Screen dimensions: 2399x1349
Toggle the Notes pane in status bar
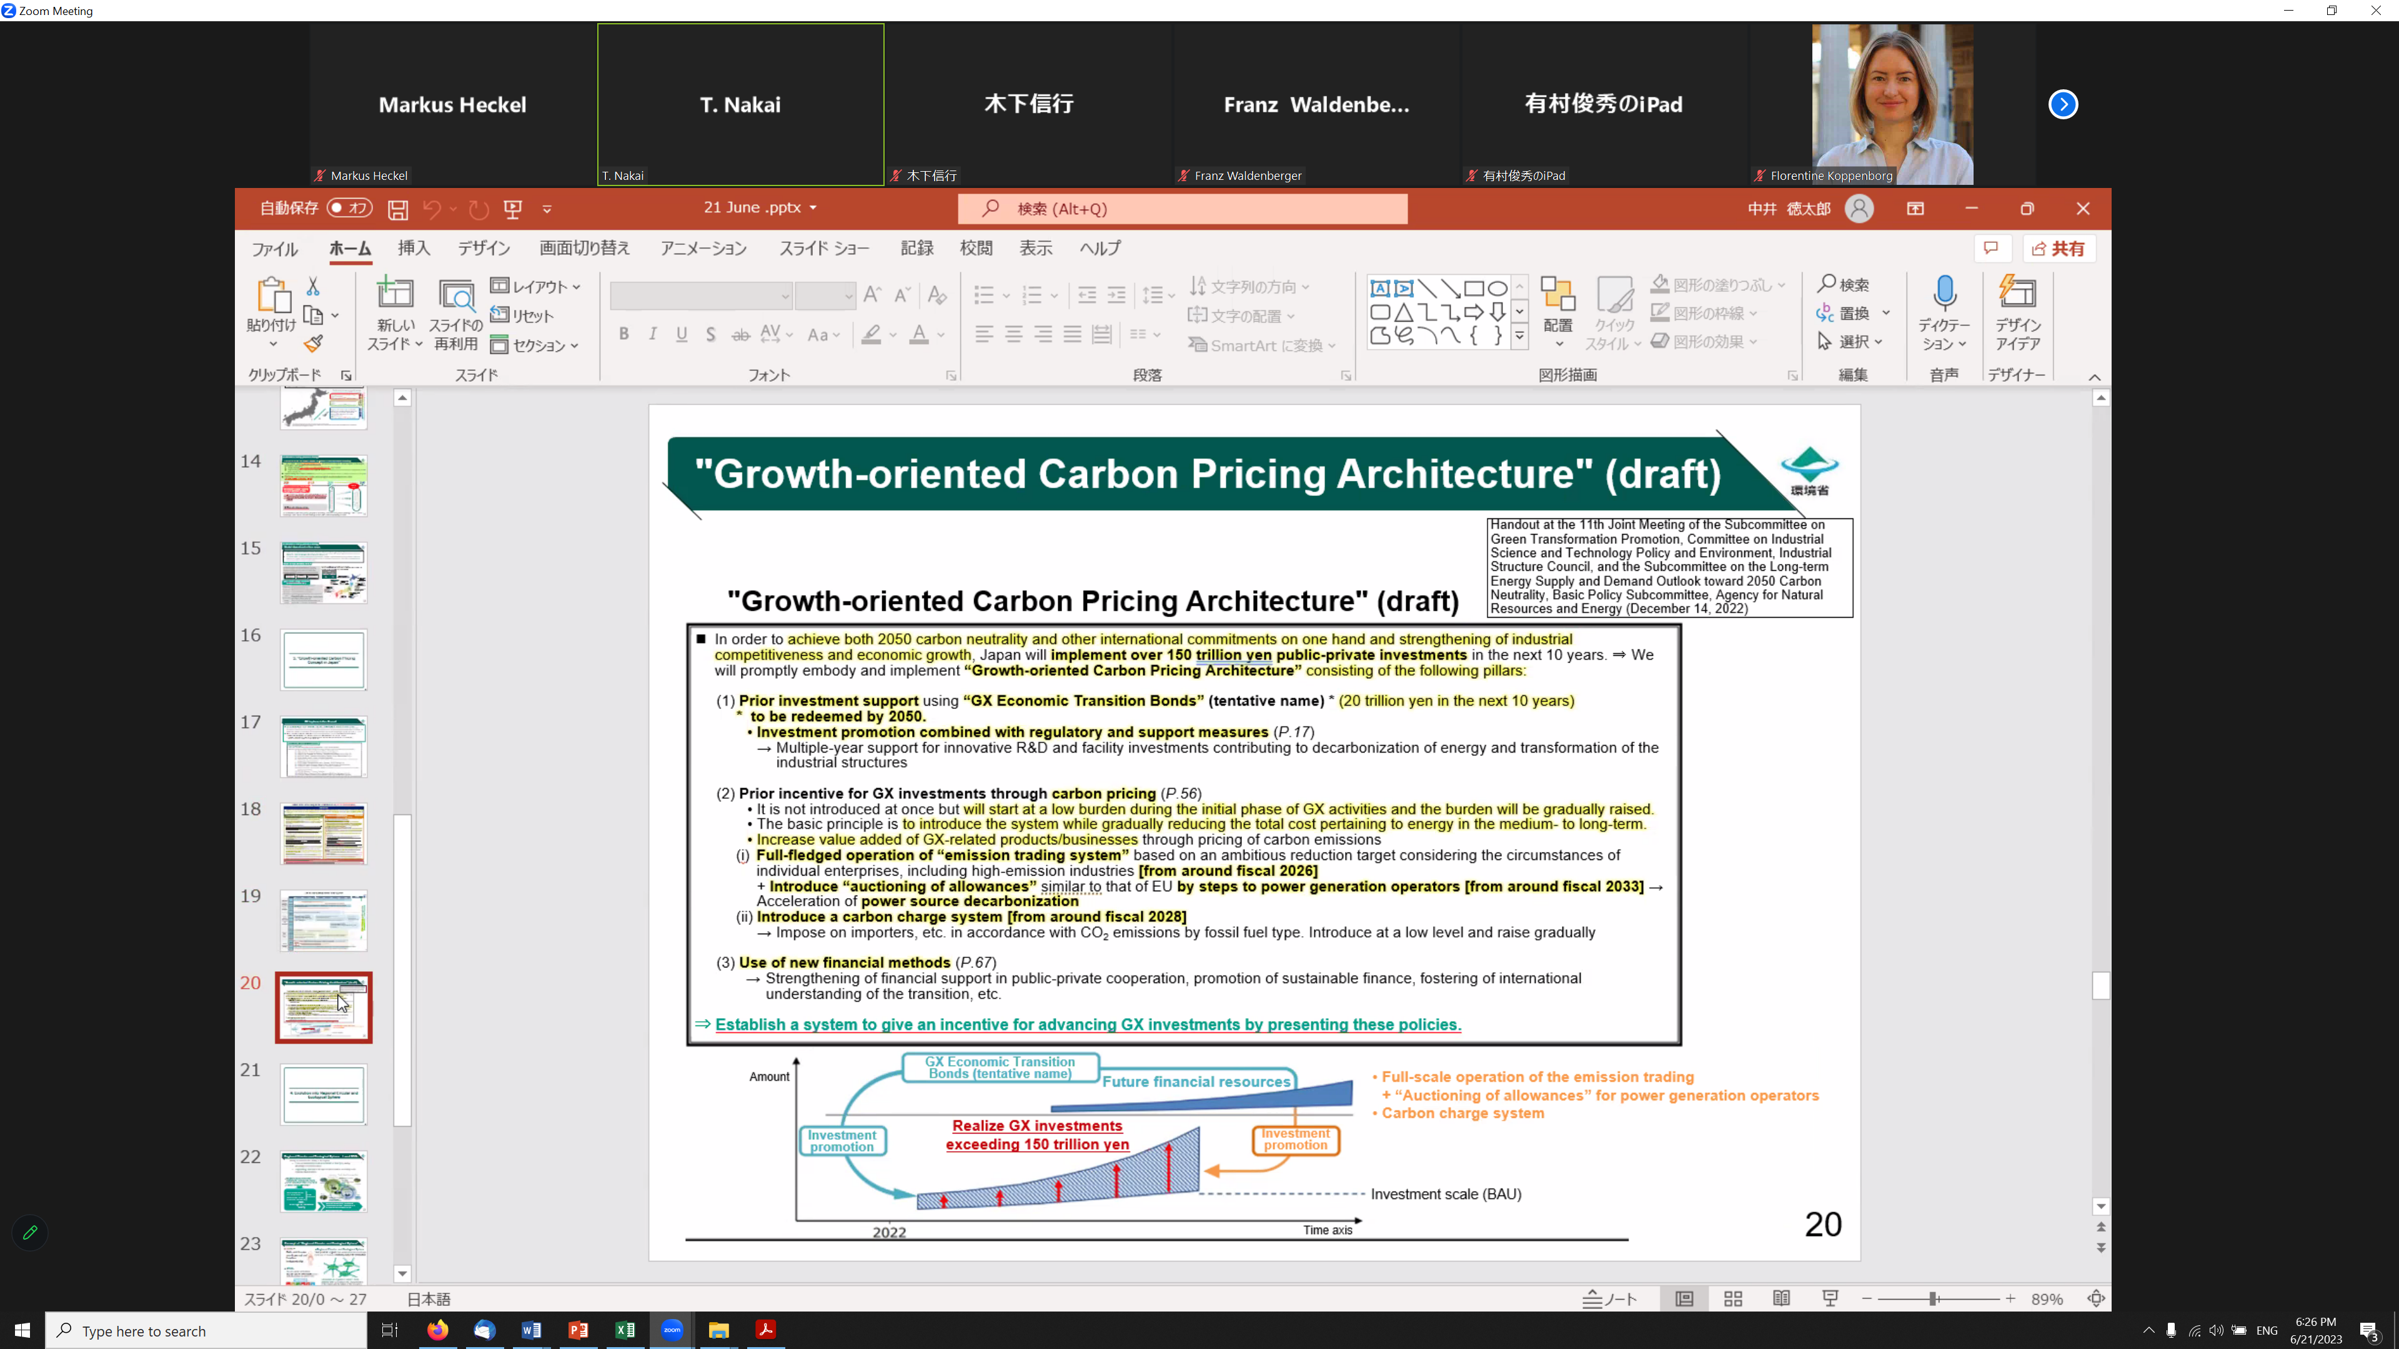[x=1609, y=1299]
